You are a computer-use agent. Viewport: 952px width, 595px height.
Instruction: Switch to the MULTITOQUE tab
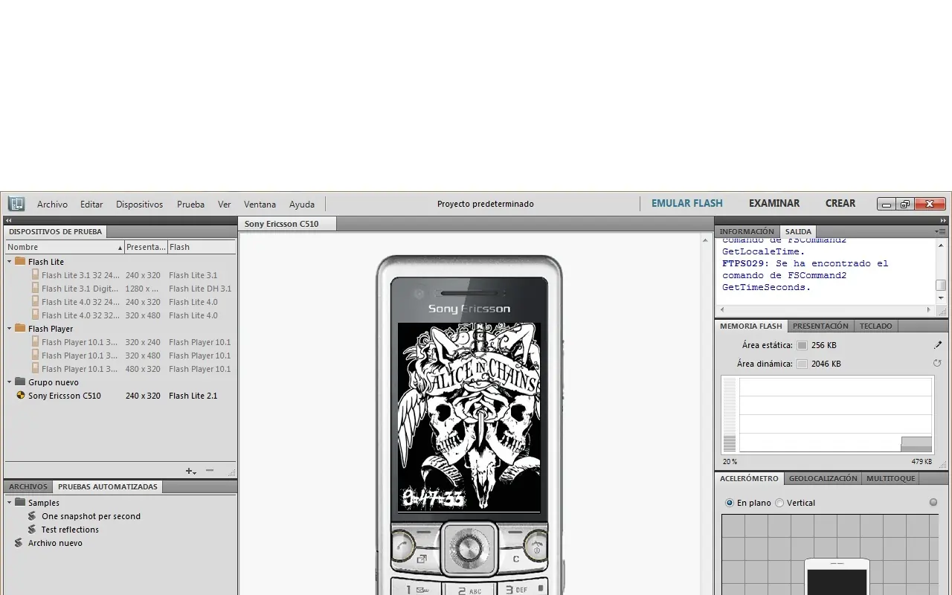(890, 478)
